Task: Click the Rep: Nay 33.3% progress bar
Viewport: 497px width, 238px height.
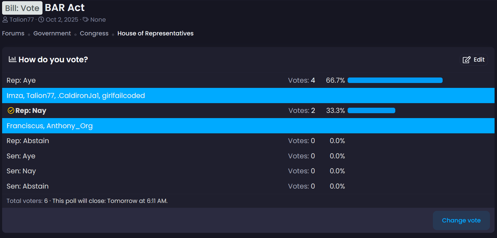Action: pos(371,110)
